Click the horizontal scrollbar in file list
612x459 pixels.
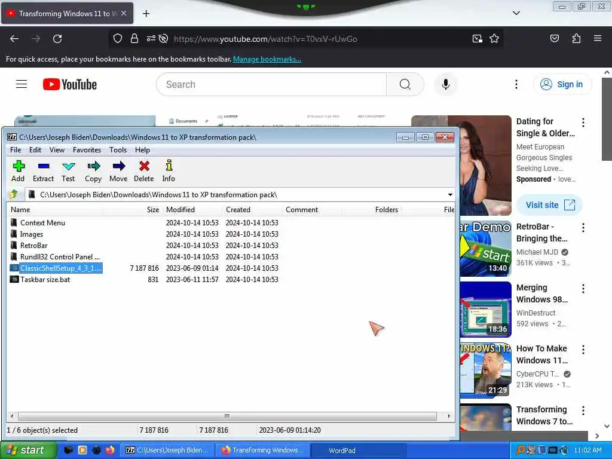tap(227, 416)
